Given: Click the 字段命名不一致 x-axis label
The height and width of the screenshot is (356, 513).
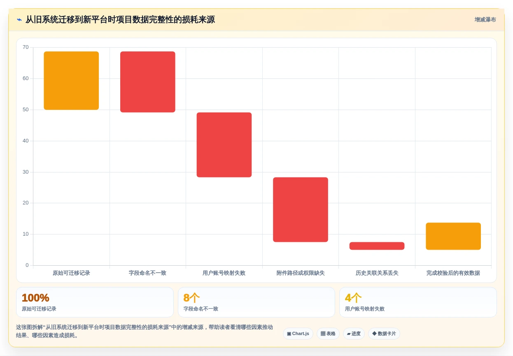Looking at the screenshot, I should [x=148, y=273].
